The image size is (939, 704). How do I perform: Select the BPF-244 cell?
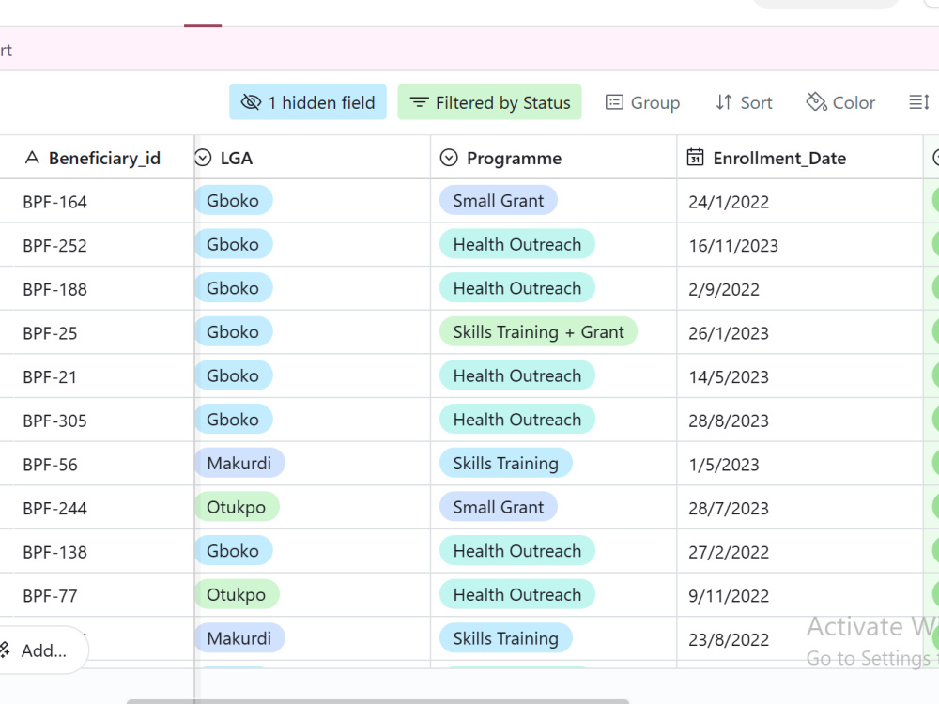coord(97,508)
